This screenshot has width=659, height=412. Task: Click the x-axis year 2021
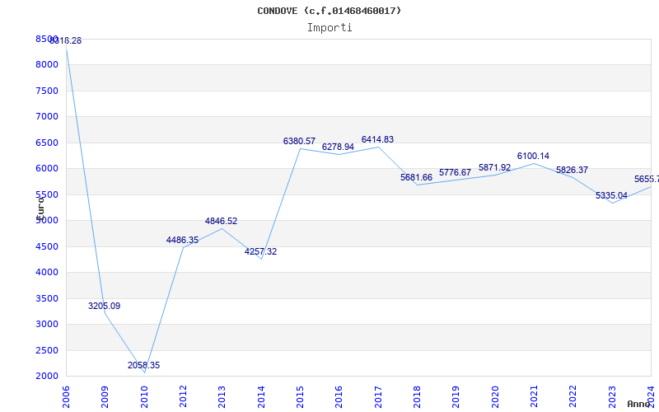coord(534,397)
